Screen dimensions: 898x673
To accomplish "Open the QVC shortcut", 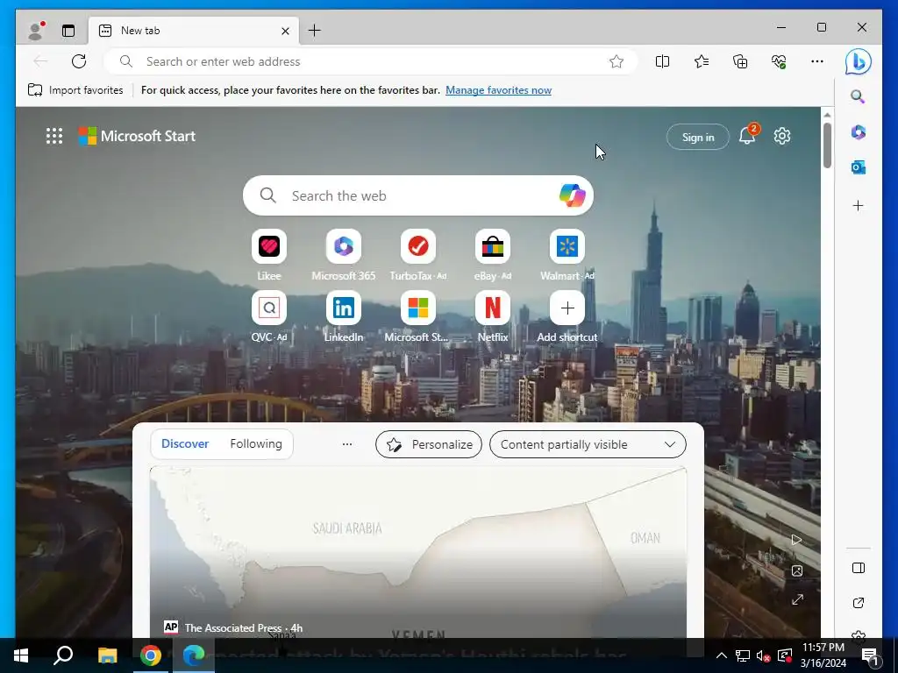I will 269,316.
